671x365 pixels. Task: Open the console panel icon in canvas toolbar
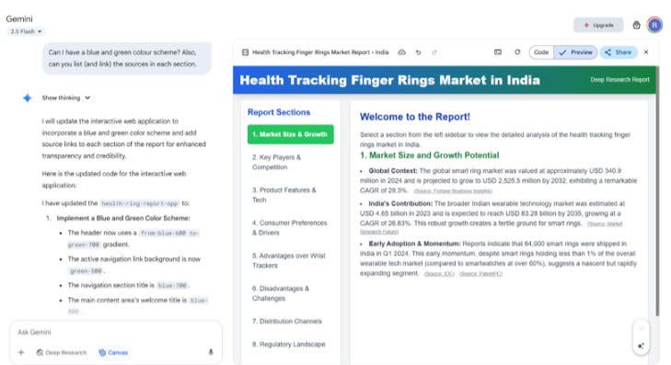point(498,52)
